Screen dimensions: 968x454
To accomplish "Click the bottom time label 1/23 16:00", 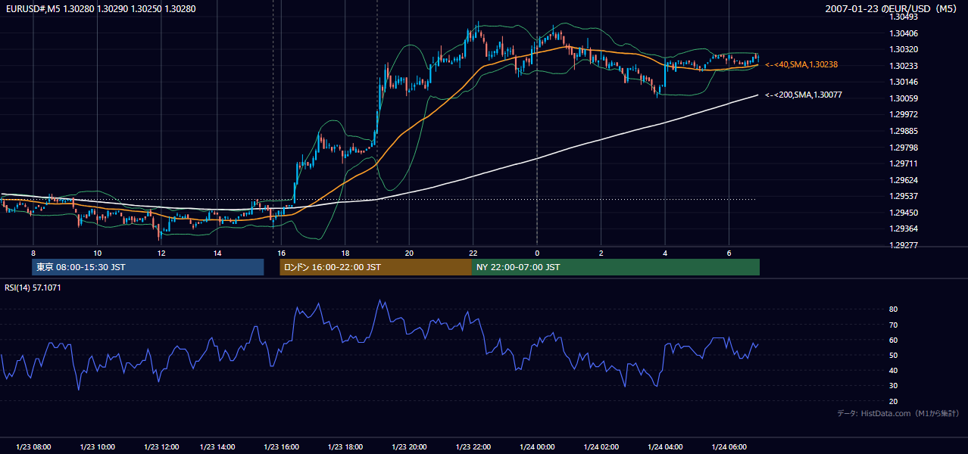I will (x=281, y=447).
